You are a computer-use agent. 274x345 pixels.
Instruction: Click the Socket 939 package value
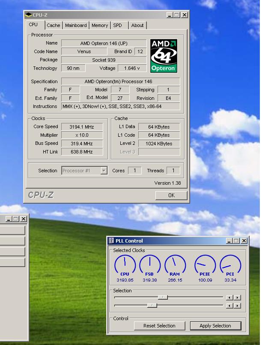point(104,60)
